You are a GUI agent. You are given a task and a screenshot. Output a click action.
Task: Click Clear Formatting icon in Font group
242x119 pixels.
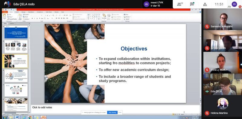53,15
